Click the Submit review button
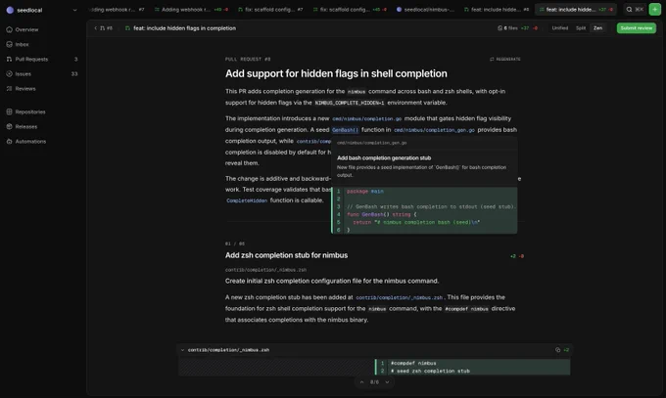This screenshot has height=398, width=666. (x=636, y=28)
